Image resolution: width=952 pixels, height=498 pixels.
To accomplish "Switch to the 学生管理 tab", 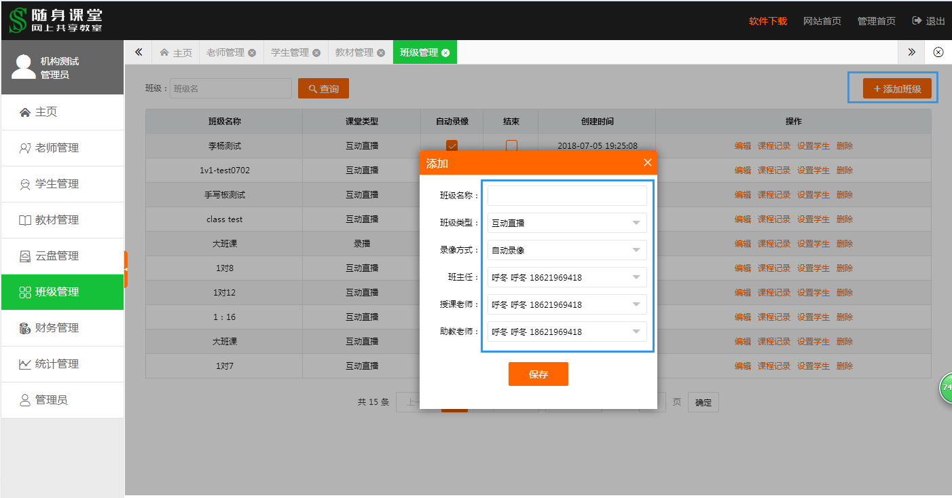I will [x=290, y=52].
